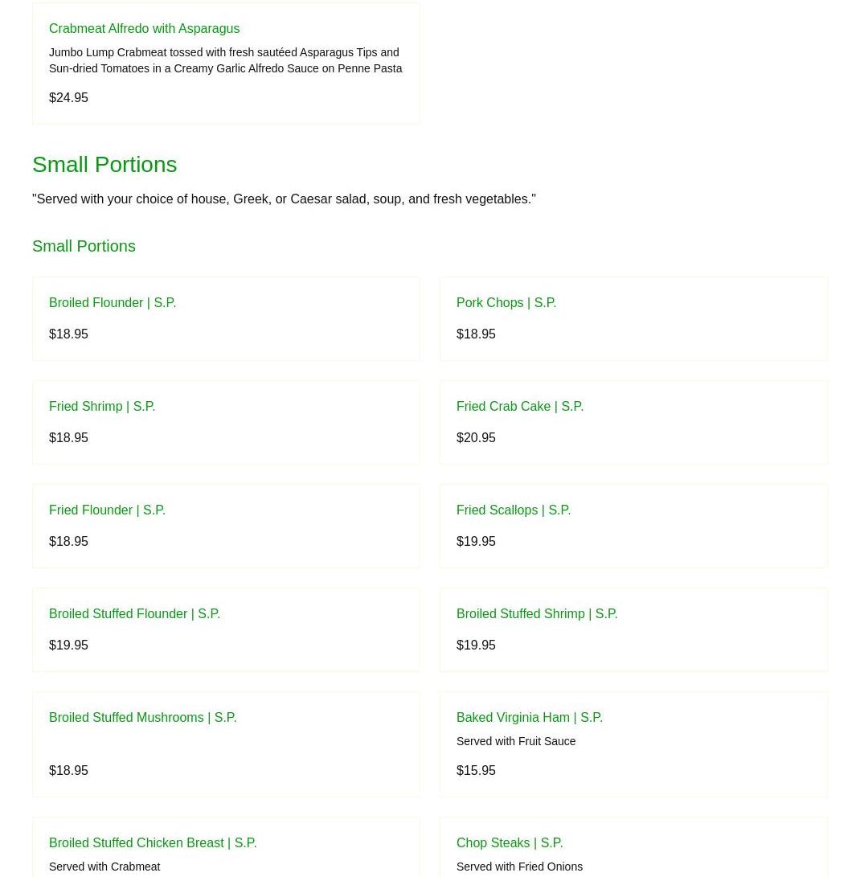Select Fried Flounder S.P. entry
This screenshot has width=860, height=877.
pyautogui.click(x=107, y=510)
